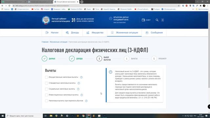Select step 3 Выбор вычетов
The height and width of the screenshot is (118, 210).
point(104,59)
